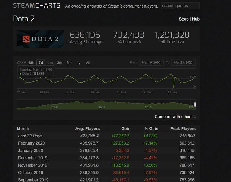Set chart zoom to 1y
The height and width of the screenshot is (182, 231).
pos(78,63)
